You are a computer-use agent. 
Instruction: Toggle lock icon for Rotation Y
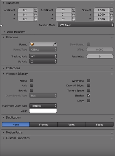pyautogui.click(x=73, y=15)
